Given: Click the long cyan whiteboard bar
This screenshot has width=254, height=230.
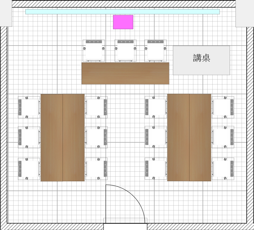Looking at the screenshot, I should (x=122, y=12).
